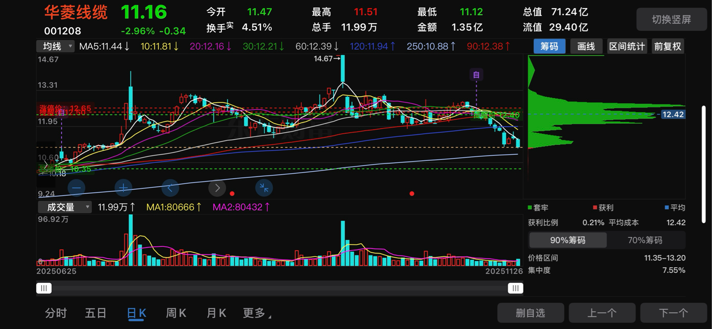Tap the 套牢 legend entry
The image size is (712, 329).
(x=538, y=208)
